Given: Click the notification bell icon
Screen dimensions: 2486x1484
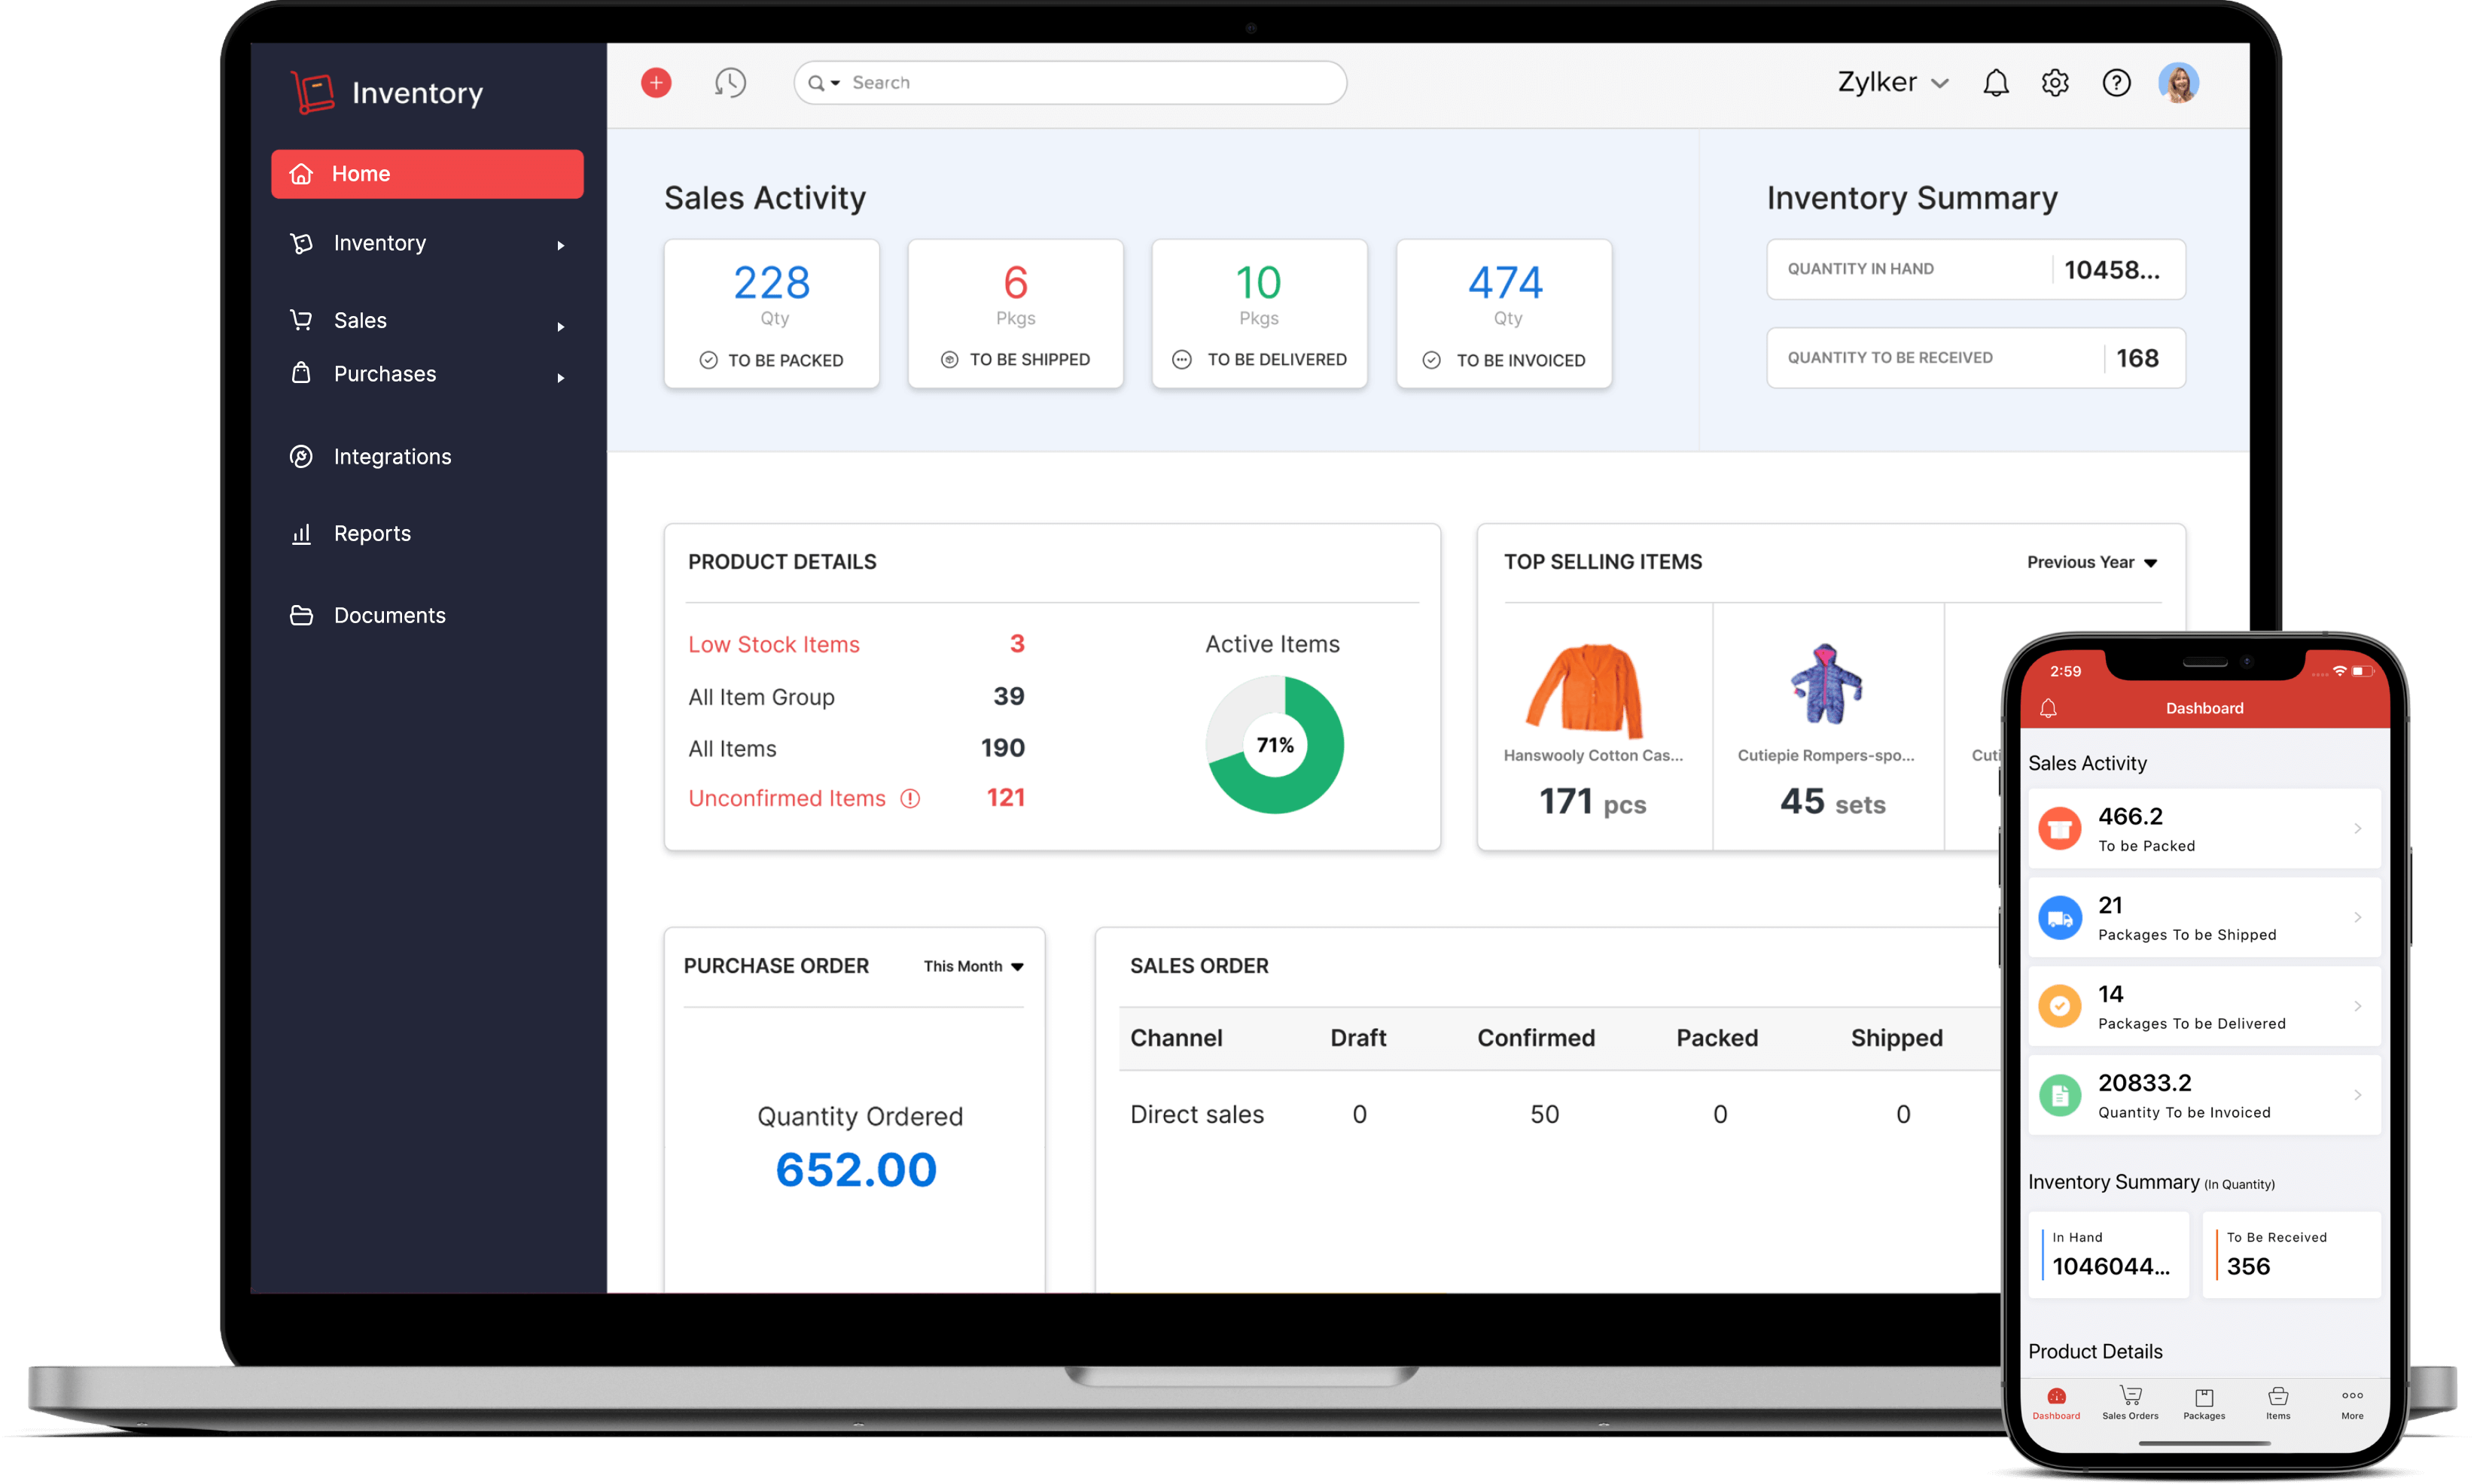Looking at the screenshot, I should tap(1997, 81).
